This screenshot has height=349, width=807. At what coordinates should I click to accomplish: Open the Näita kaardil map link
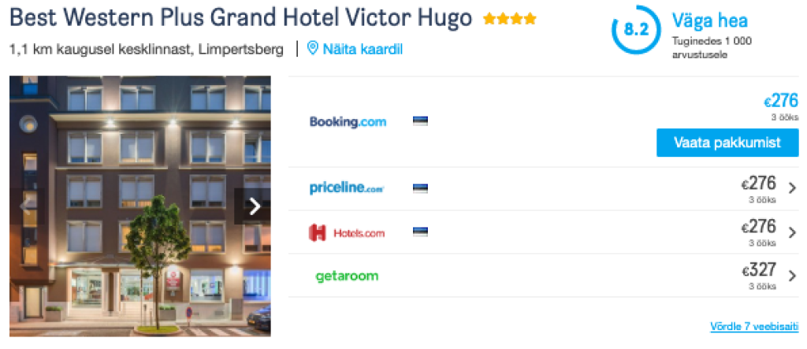pos(363,50)
